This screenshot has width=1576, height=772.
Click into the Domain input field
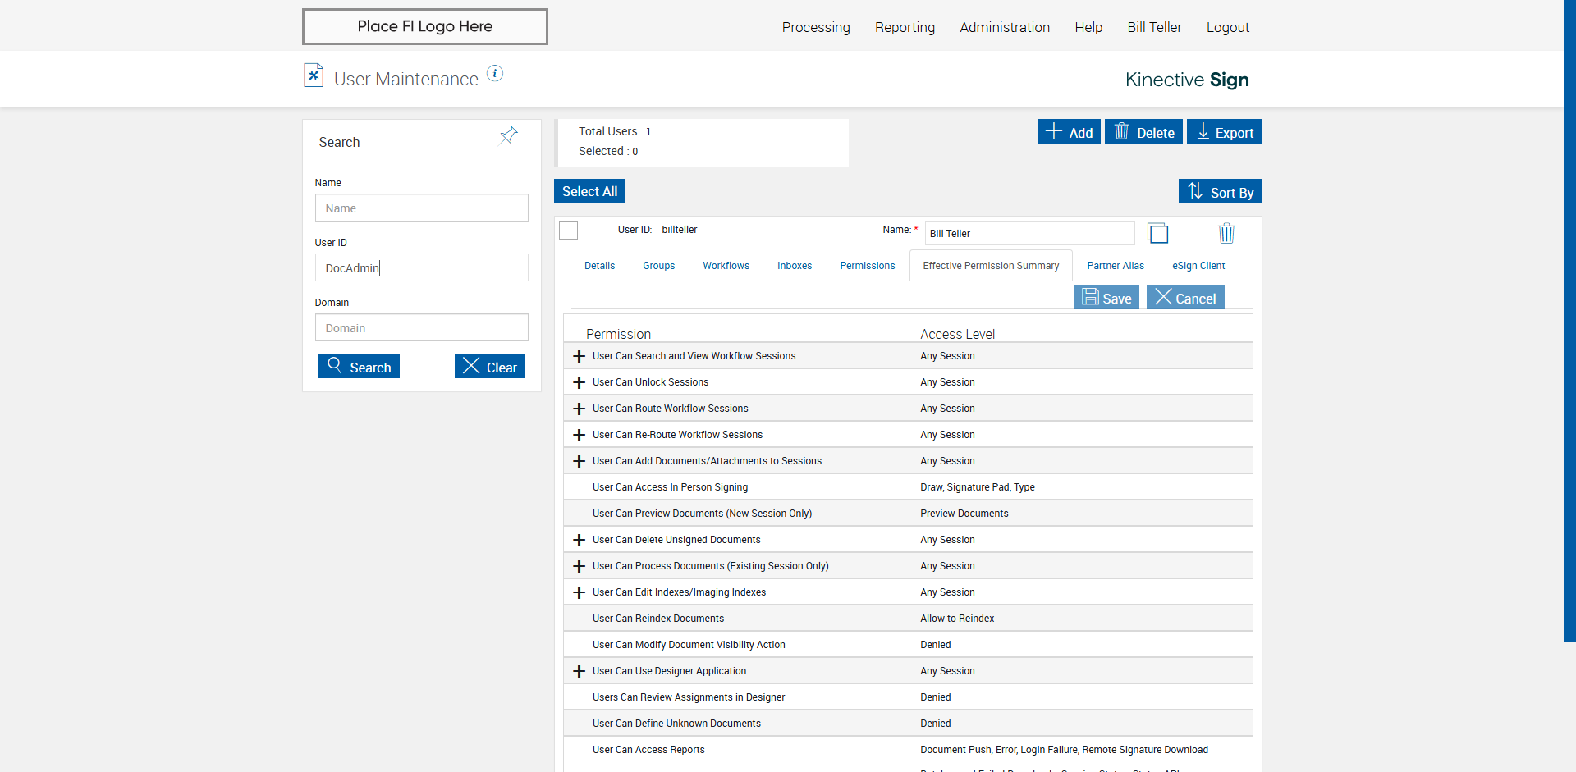pyautogui.click(x=421, y=328)
